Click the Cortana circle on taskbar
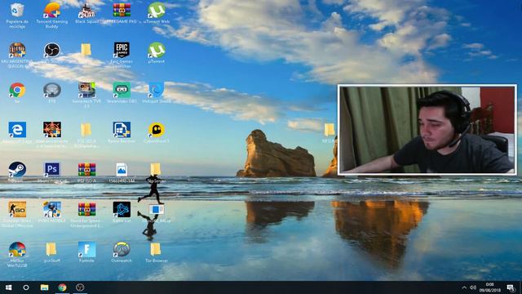522x294 pixels. click(26, 287)
